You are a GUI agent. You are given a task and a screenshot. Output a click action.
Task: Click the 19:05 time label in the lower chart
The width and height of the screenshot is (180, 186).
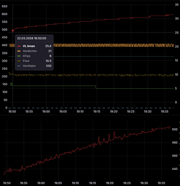[58, 183]
